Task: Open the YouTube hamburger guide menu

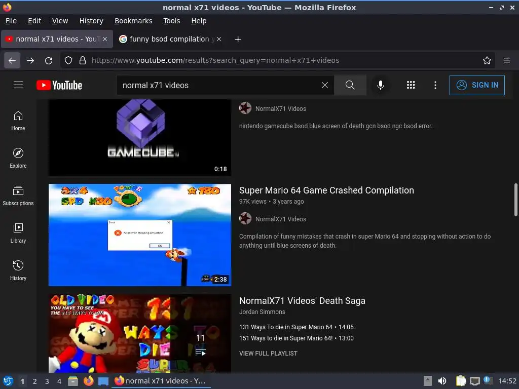Action: [x=18, y=85]
